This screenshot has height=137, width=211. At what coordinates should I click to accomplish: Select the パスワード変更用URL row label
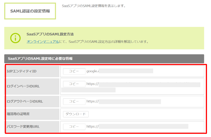click(x=23, y=127)
